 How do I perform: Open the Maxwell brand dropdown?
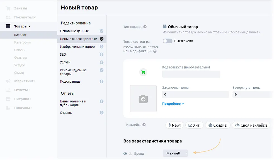coord(175,153)
